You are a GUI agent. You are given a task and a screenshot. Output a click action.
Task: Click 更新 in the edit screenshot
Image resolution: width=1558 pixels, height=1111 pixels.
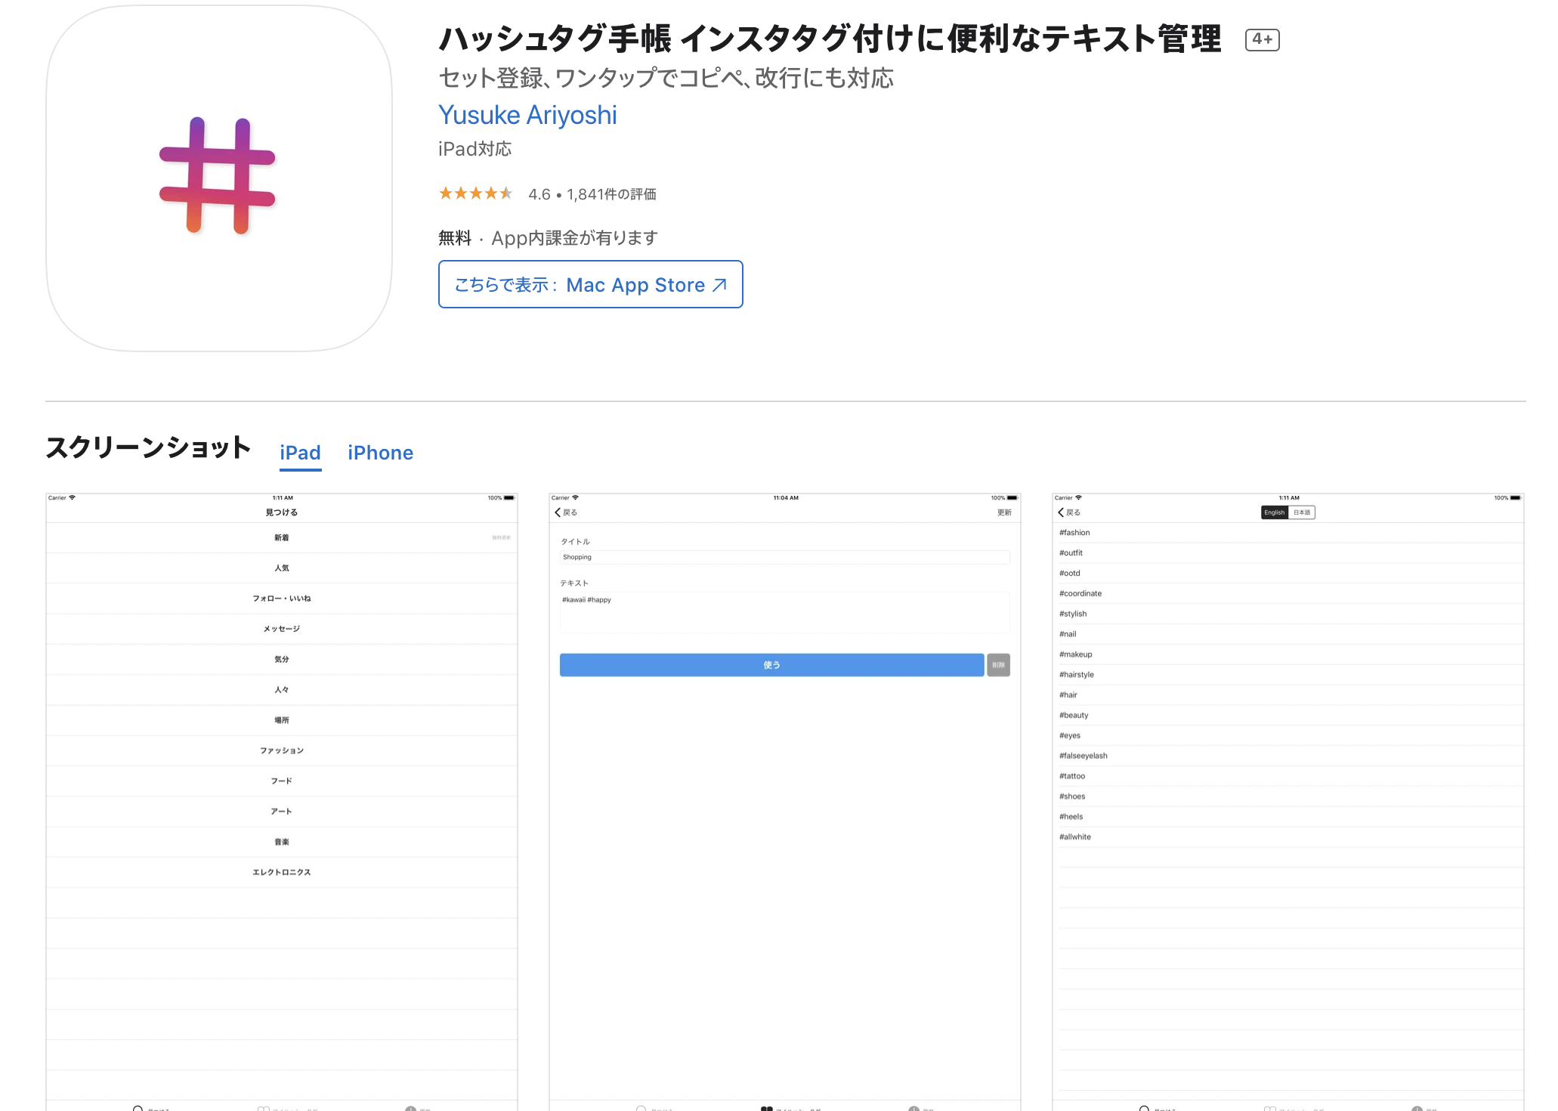pyautogui.click(x=1003, y=512)
